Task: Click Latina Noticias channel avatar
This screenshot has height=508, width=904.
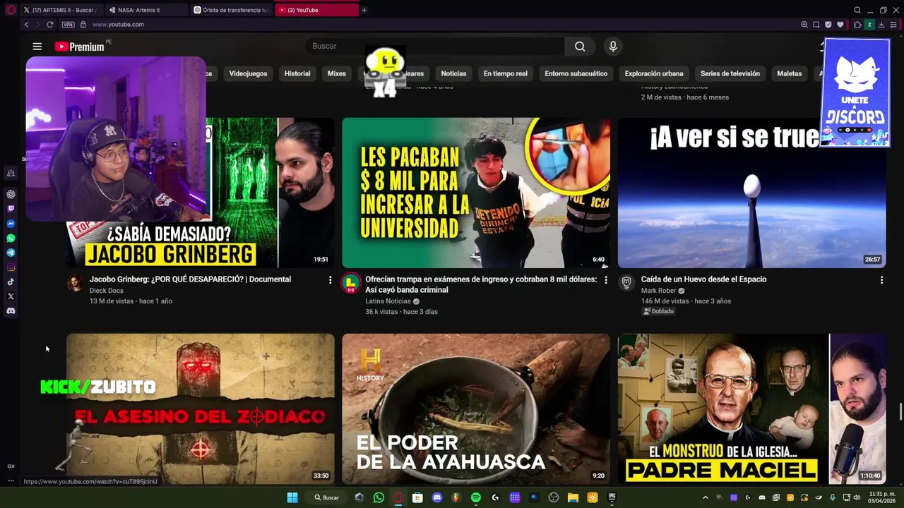Action: [x=350, y=284]
